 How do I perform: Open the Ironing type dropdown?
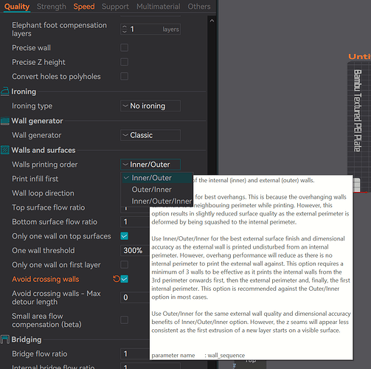pyautogui.click(x=150, y=106)
